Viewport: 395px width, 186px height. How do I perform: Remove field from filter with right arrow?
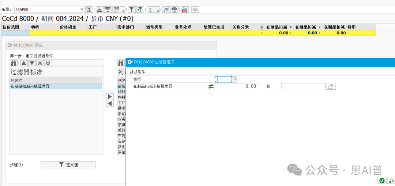pyautogui.click(x=110, y=97)
